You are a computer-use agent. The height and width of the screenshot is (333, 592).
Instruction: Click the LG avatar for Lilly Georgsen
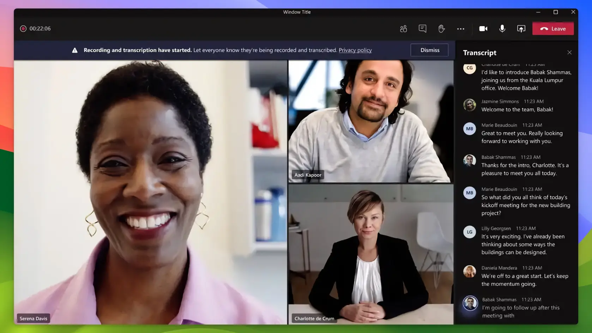[470, 232]
